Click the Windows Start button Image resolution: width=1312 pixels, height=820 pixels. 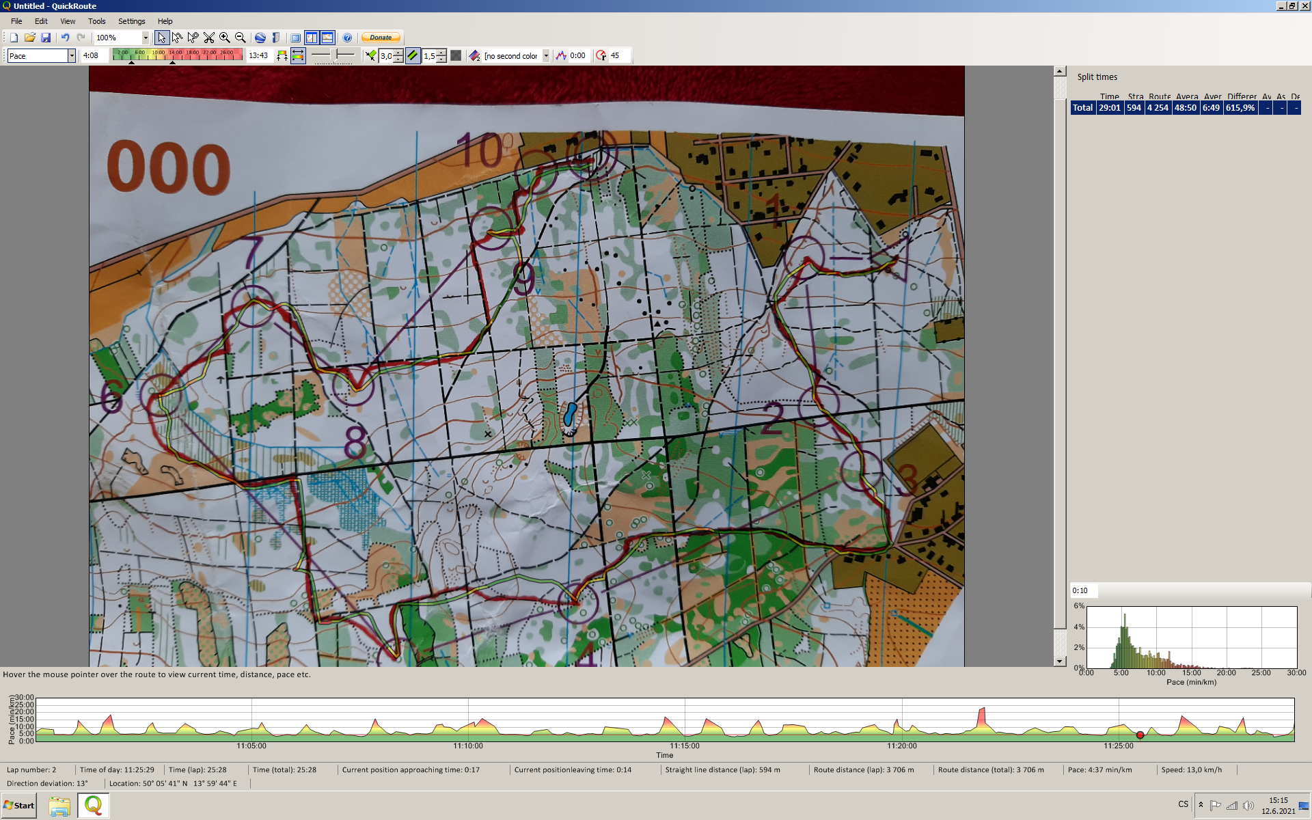[19, 806]
